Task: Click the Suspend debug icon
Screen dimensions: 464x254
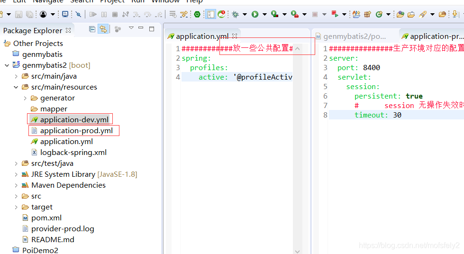Action: [x=104, y=14]
